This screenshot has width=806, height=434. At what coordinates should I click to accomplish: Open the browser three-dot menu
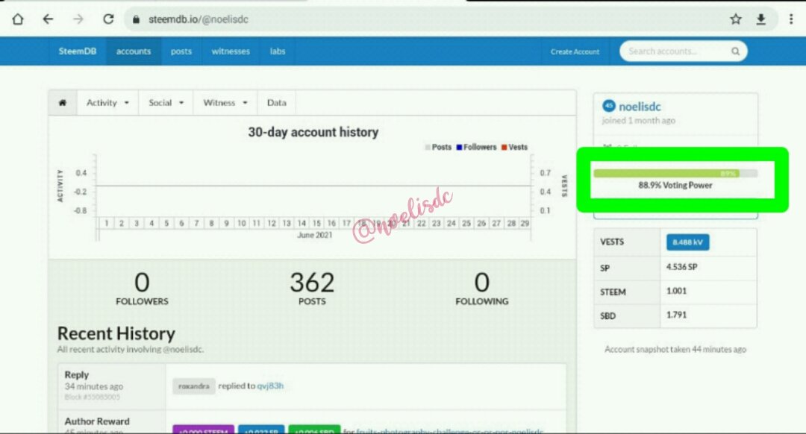(x=791, y=19)
